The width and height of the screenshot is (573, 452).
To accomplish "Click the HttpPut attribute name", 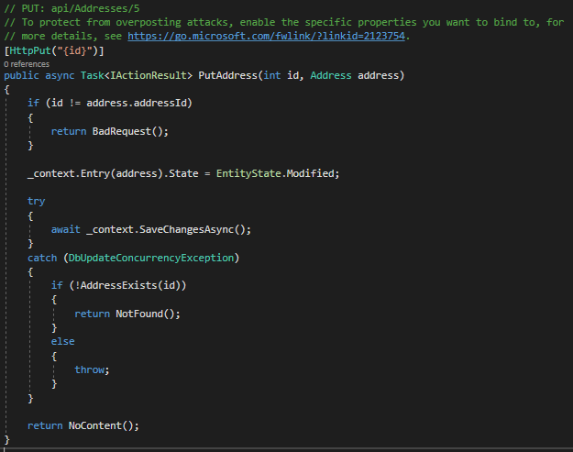I will pos(30,50).
